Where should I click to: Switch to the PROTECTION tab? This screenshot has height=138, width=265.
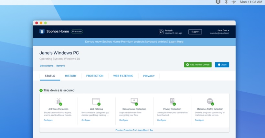(x=95, y=76)
